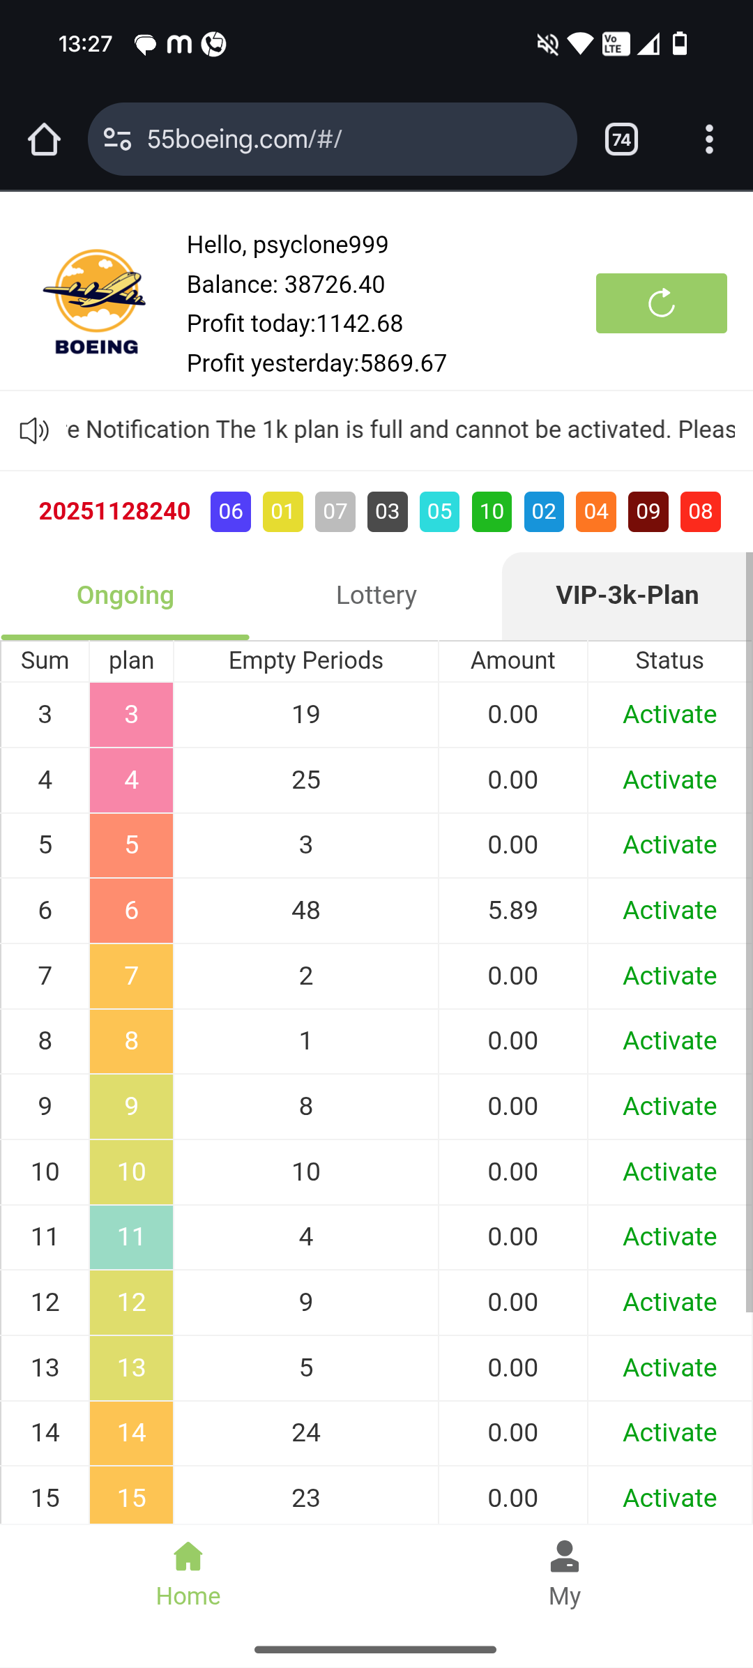Click the blue 06 result ball
The width and height of the screenshot is (753, 1668).
[231, 512]
